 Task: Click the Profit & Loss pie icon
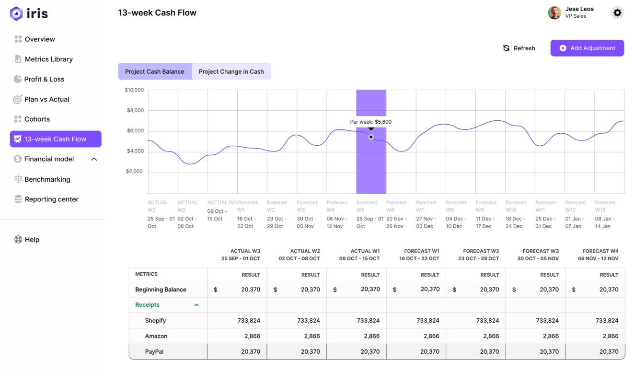coord(18,79)
